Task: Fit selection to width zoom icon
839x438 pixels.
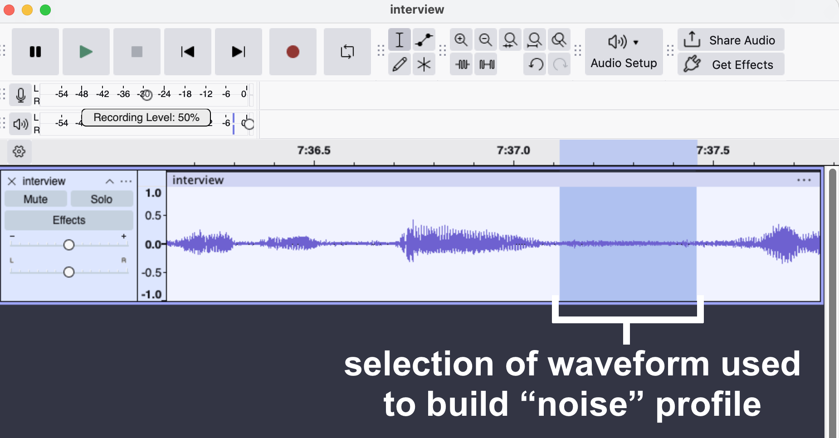Action: (510, 39)
